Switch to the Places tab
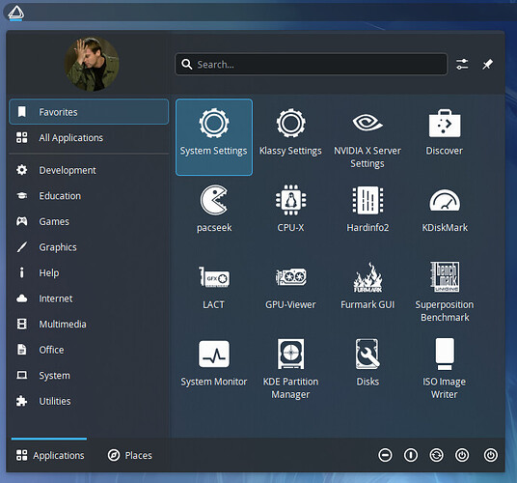This screenshot has height=483, width=517. click(x=129, y=455)
